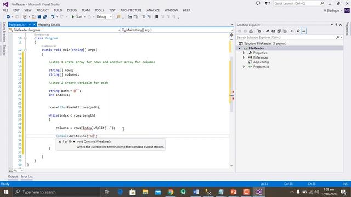351x197 pixels.
Task: Open the Debug configuration dropdown
Action: (x=104, y=17)
